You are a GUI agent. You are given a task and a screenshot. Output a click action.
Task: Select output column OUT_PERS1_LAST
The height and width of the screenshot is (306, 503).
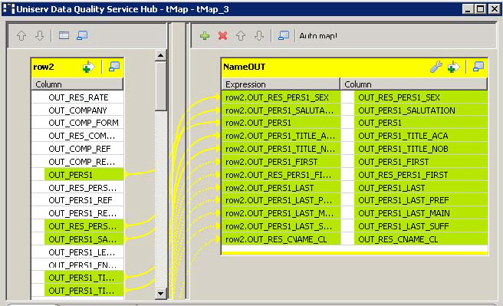point(421,188)
